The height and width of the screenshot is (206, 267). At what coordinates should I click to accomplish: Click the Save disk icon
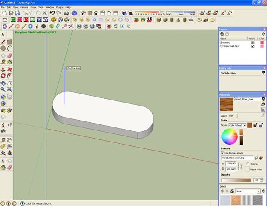18,13
